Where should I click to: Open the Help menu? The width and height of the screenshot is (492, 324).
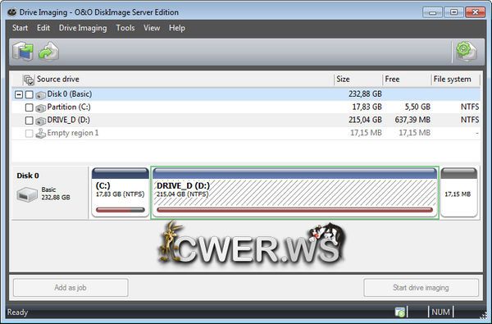[177, 28]
